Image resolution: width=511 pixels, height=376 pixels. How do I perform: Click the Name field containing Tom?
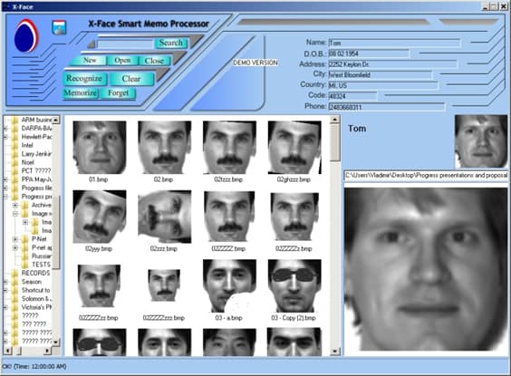pyautogui.click(x=394, y=43)
